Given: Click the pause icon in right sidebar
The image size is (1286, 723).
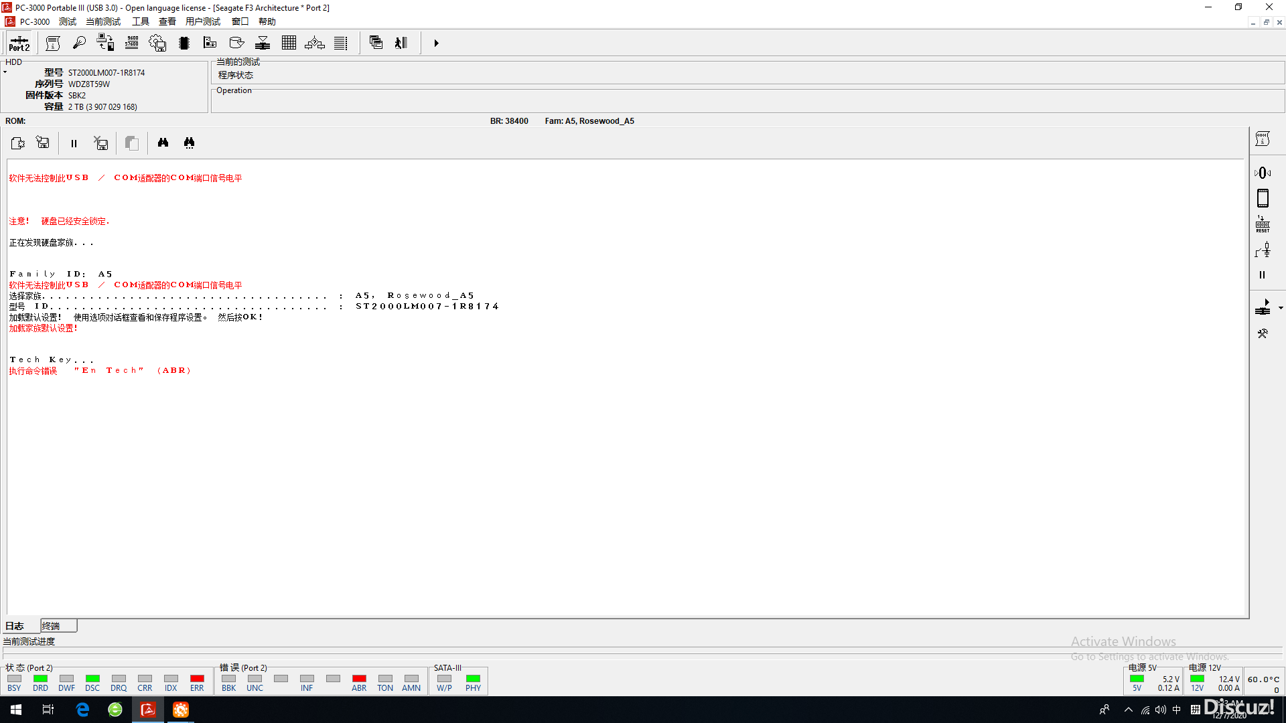Looking at the screenshot, I should click(1263, 275).
